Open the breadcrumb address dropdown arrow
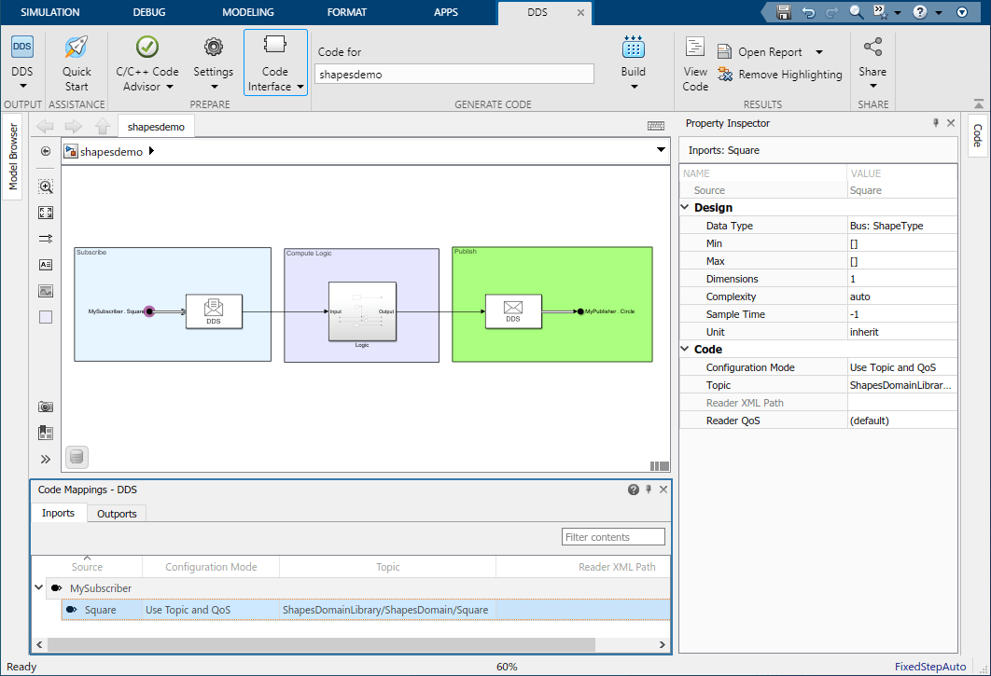This screenshot has width=991, height=676. tap(661, 150)
